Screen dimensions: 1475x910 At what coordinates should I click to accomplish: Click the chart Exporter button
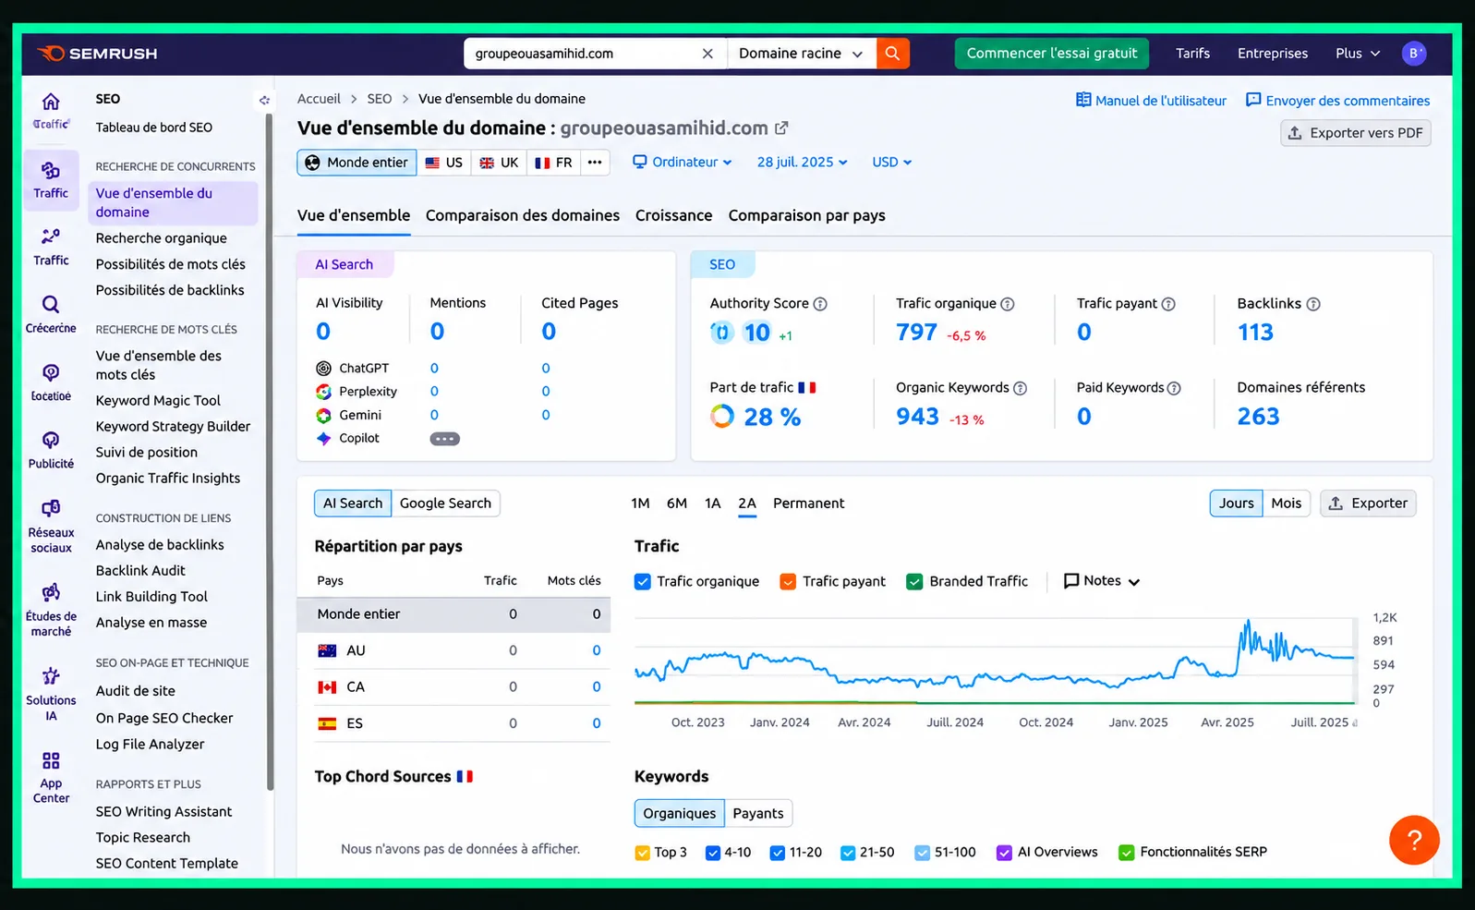click(1368, 504)
